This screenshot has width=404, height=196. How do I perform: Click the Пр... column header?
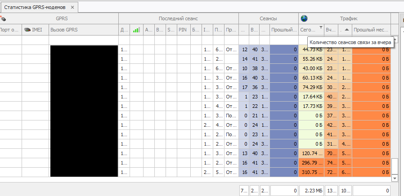231,30
